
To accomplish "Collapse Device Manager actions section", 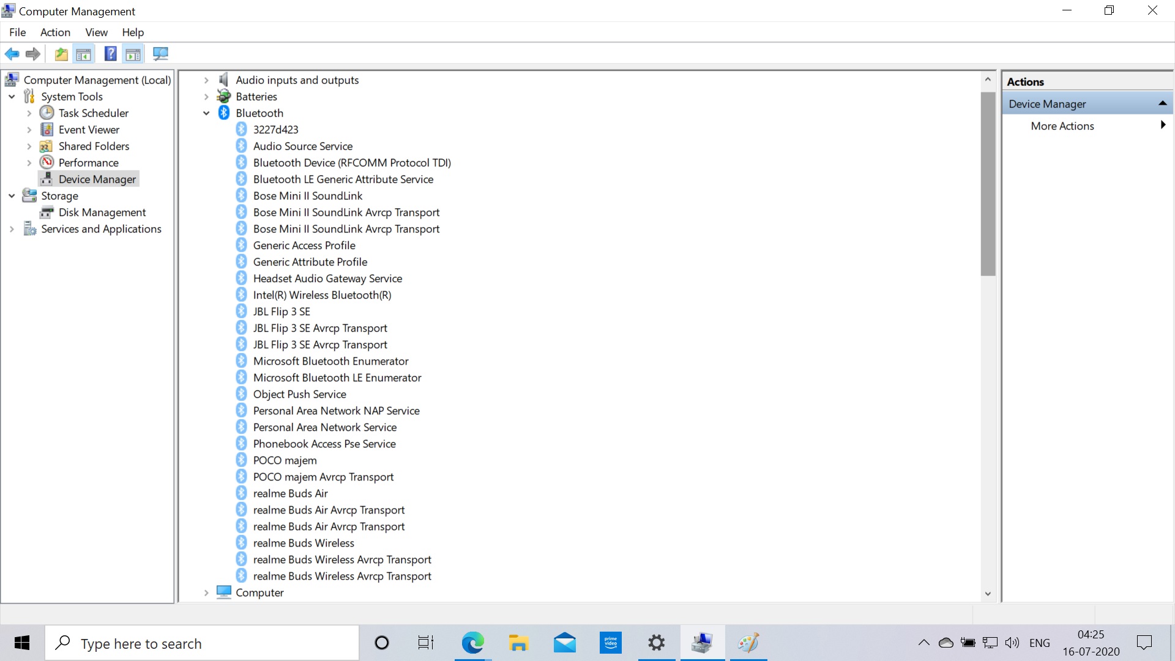I will tap(1162, 103).
